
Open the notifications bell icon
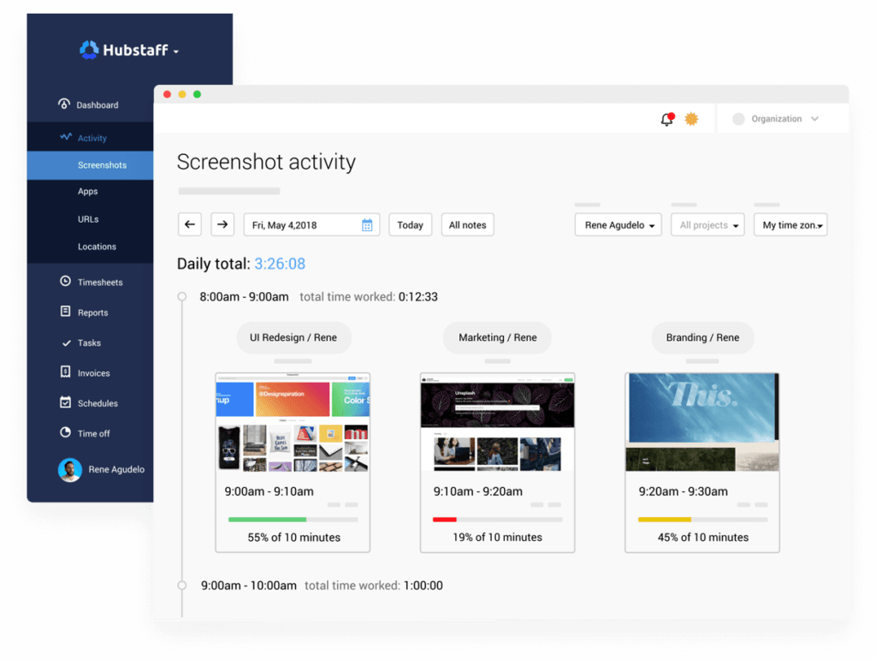667,118
